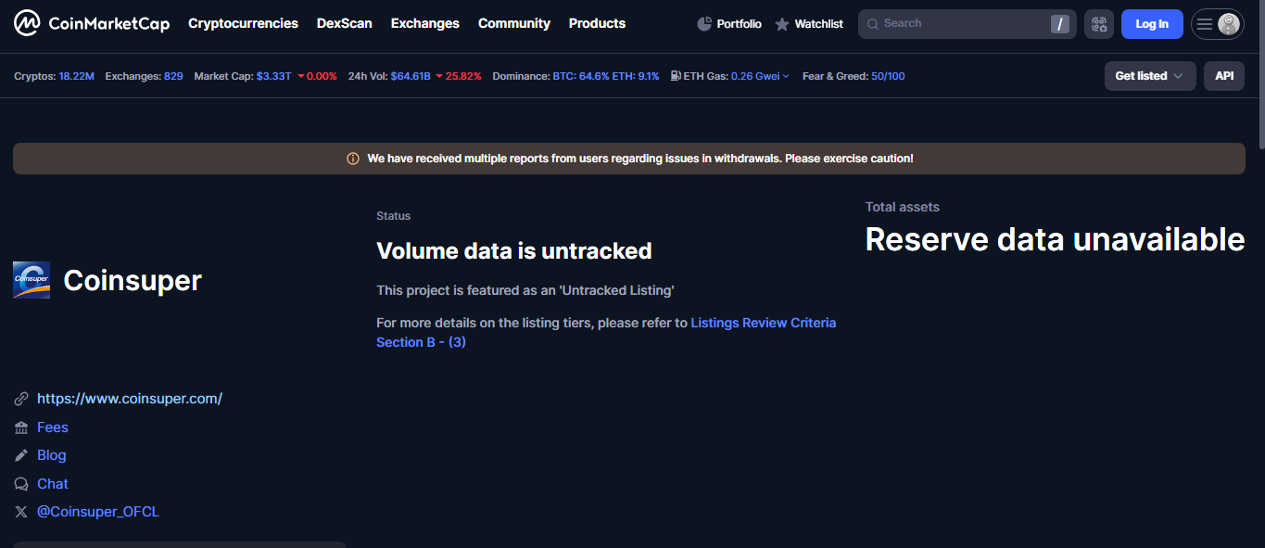Click the red market cap change arrow

pos(301,76)
